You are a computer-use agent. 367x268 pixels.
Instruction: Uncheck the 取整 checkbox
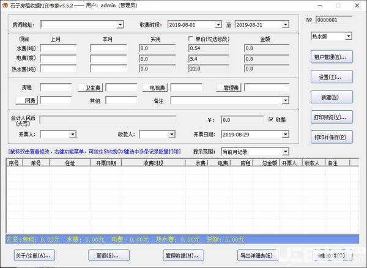point(271,119)
